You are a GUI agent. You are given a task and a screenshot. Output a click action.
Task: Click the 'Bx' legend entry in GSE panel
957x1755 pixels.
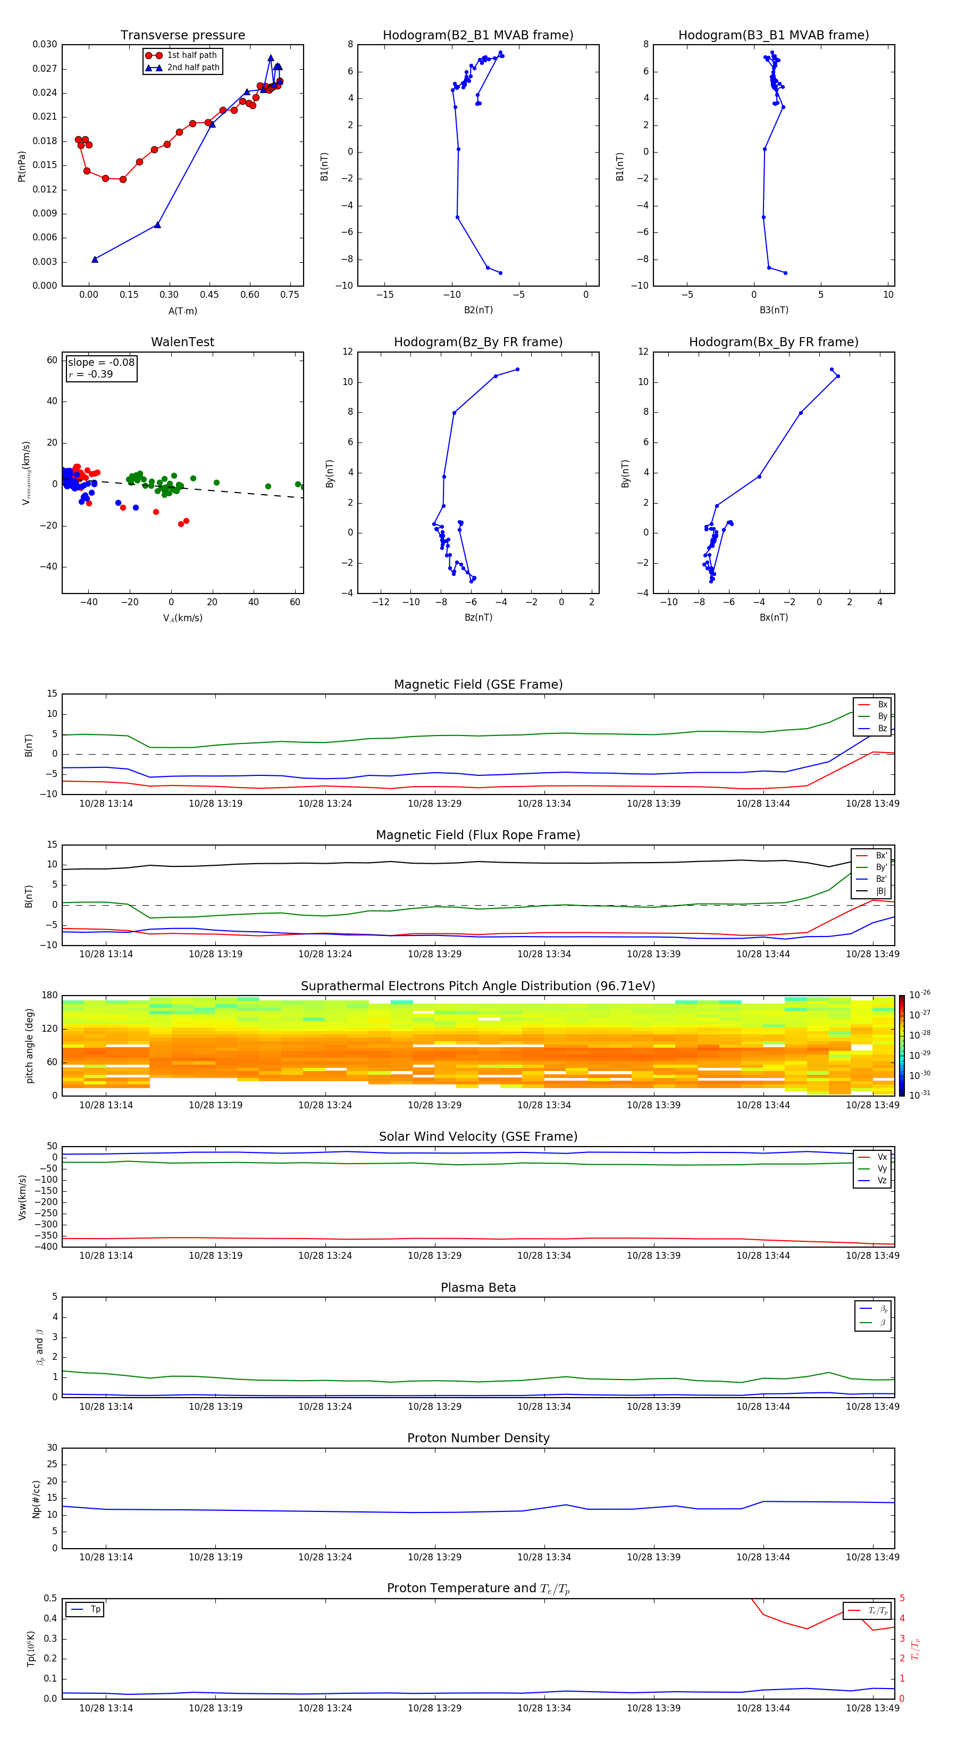[x=873, y=705]
